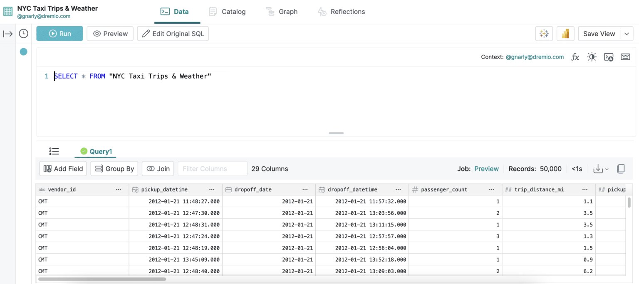Click Edit Original SQL
639x284 pixels.
pos(173,33)
